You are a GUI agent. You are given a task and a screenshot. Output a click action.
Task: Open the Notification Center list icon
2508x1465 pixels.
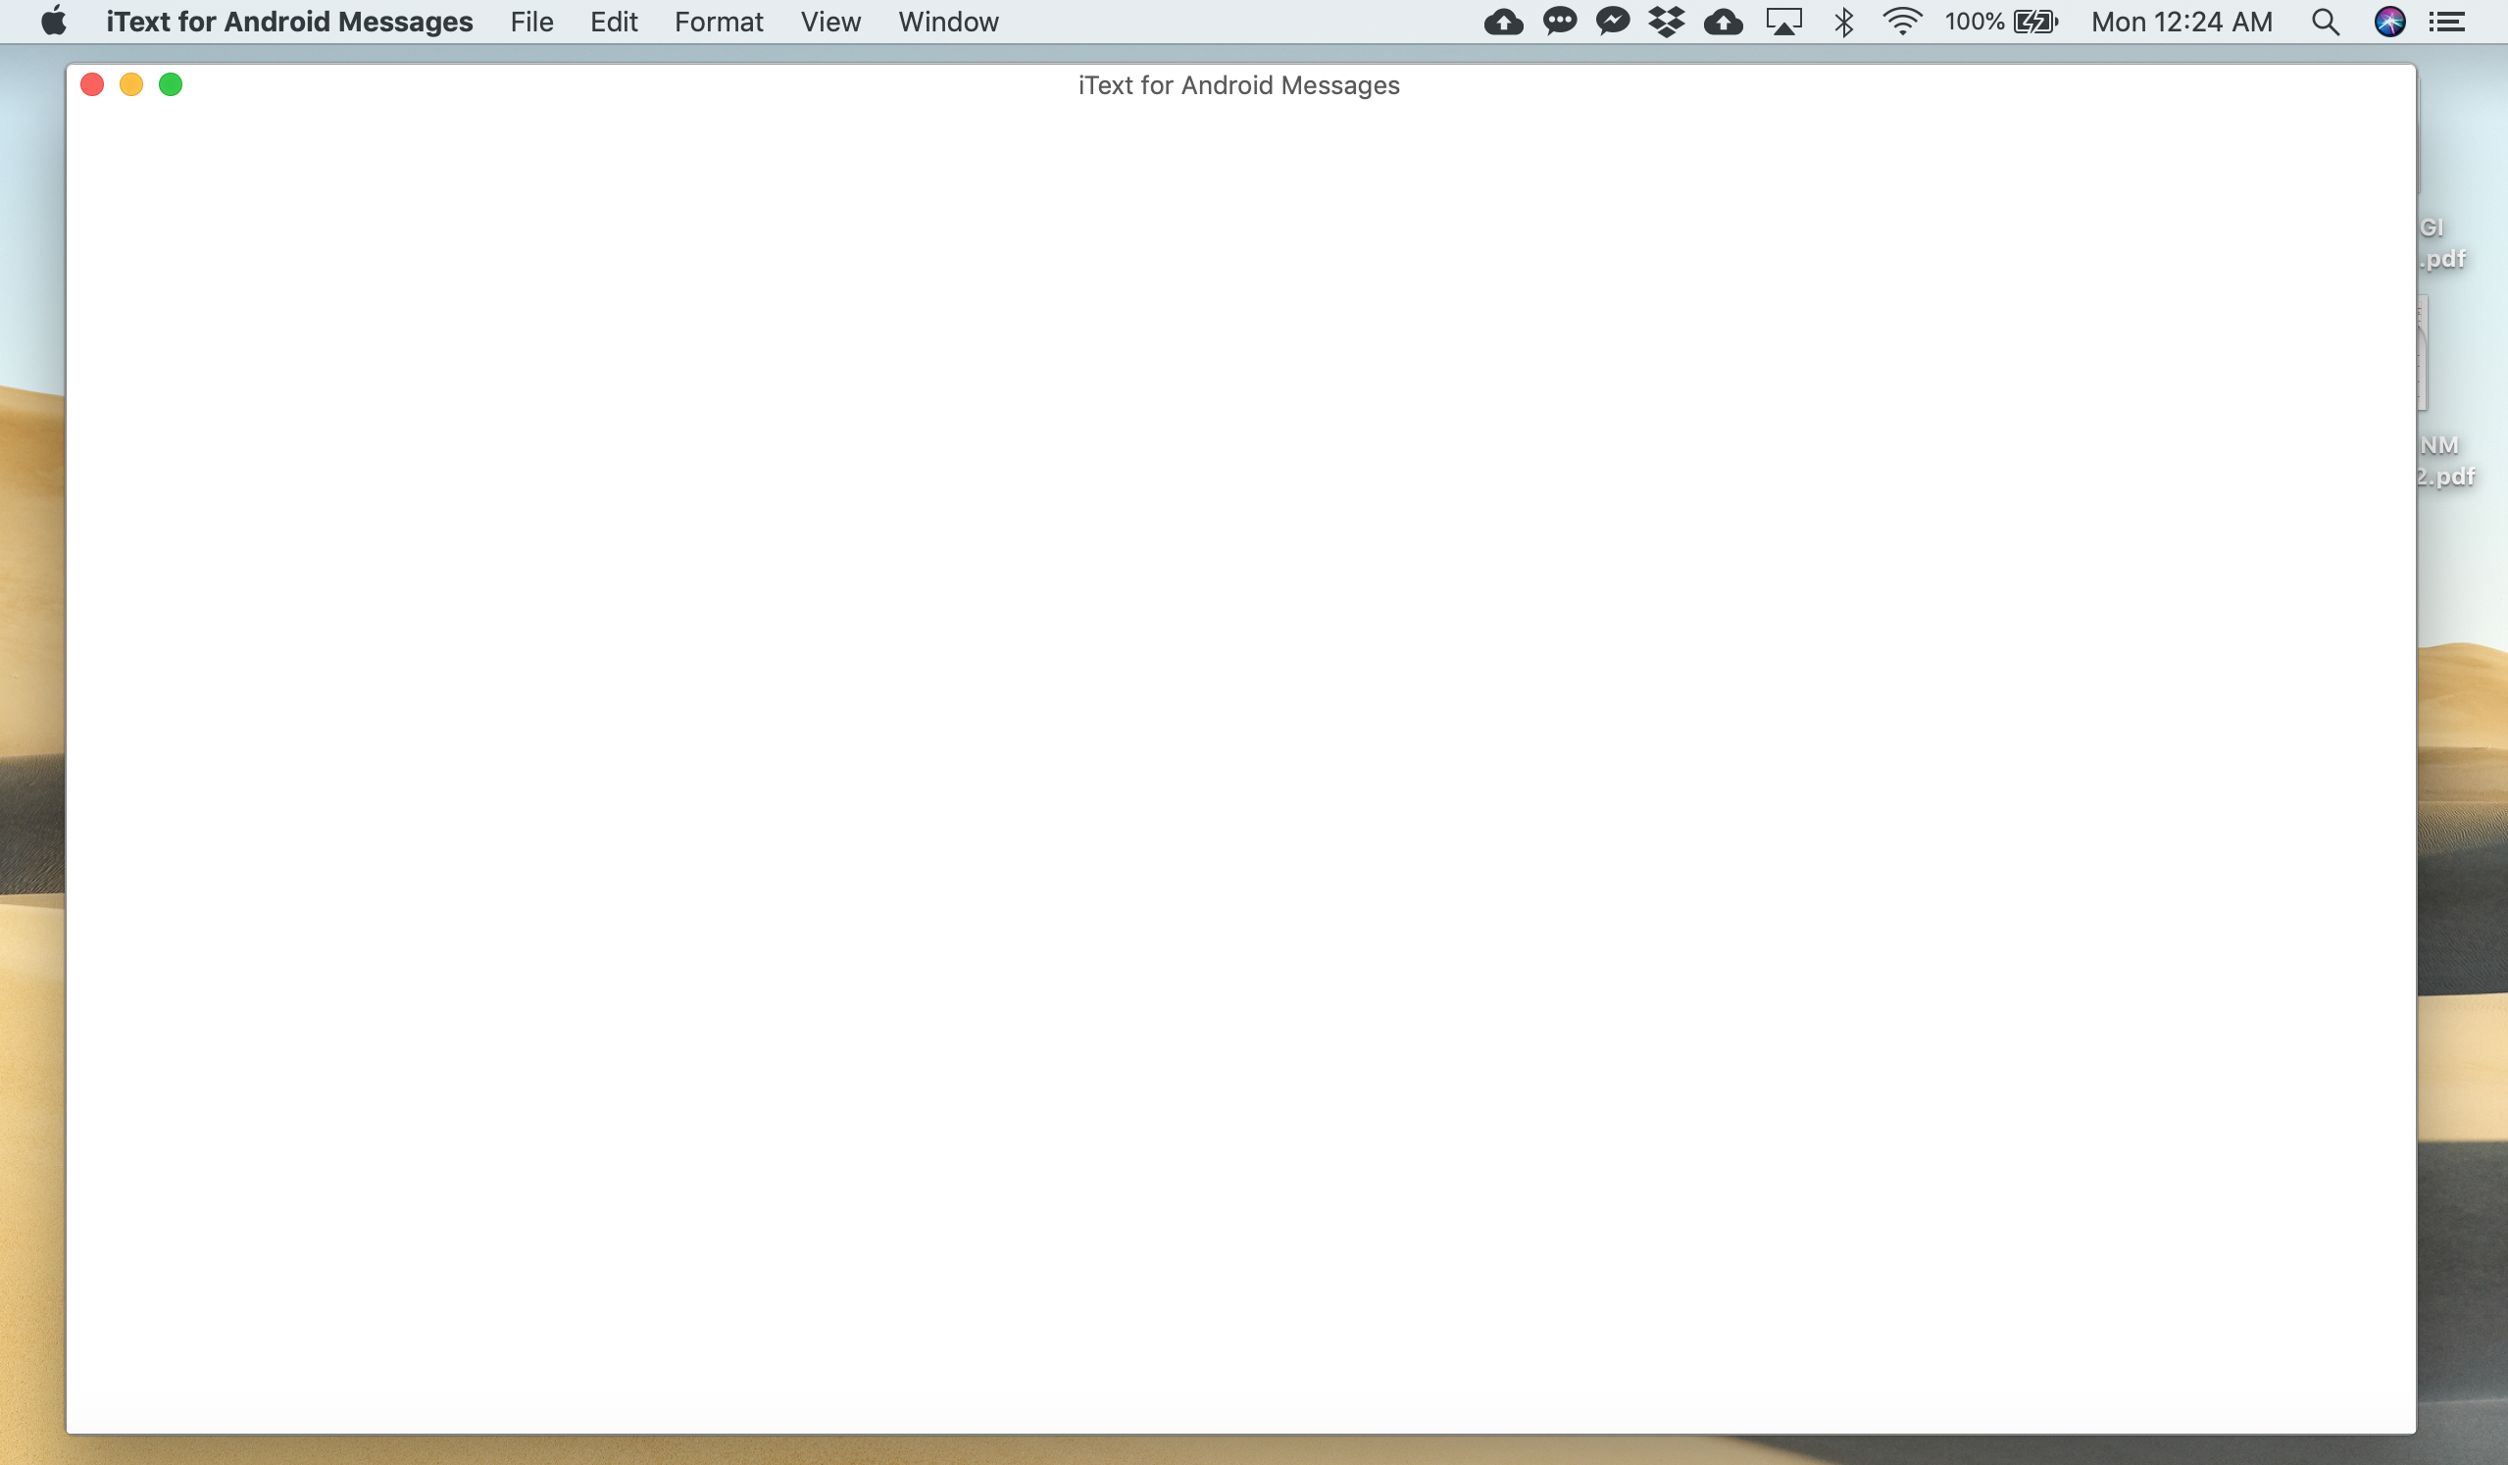pos(2446,22)
